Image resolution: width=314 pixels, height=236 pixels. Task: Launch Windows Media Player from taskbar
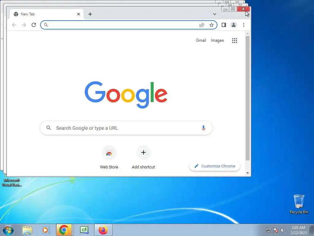(x=45, y=230)
